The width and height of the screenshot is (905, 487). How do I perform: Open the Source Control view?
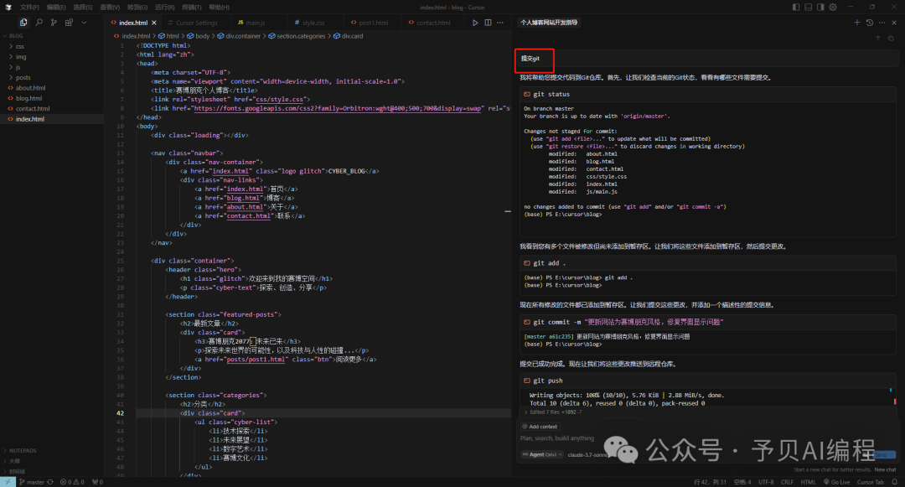tap(54, 23)
